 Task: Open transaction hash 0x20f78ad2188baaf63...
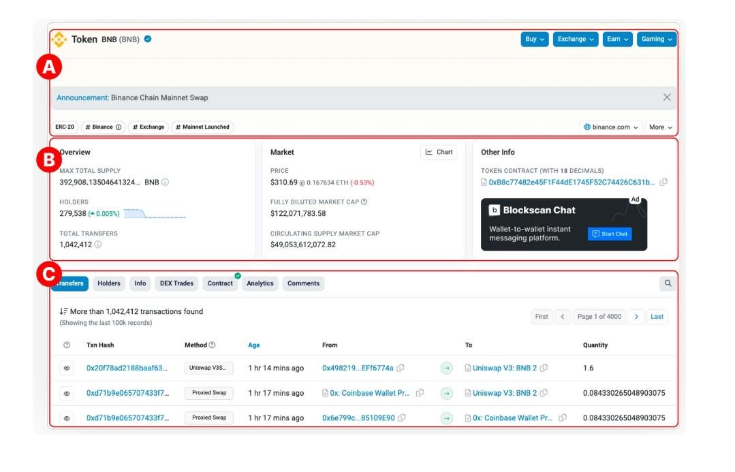[x=127, y=368]
